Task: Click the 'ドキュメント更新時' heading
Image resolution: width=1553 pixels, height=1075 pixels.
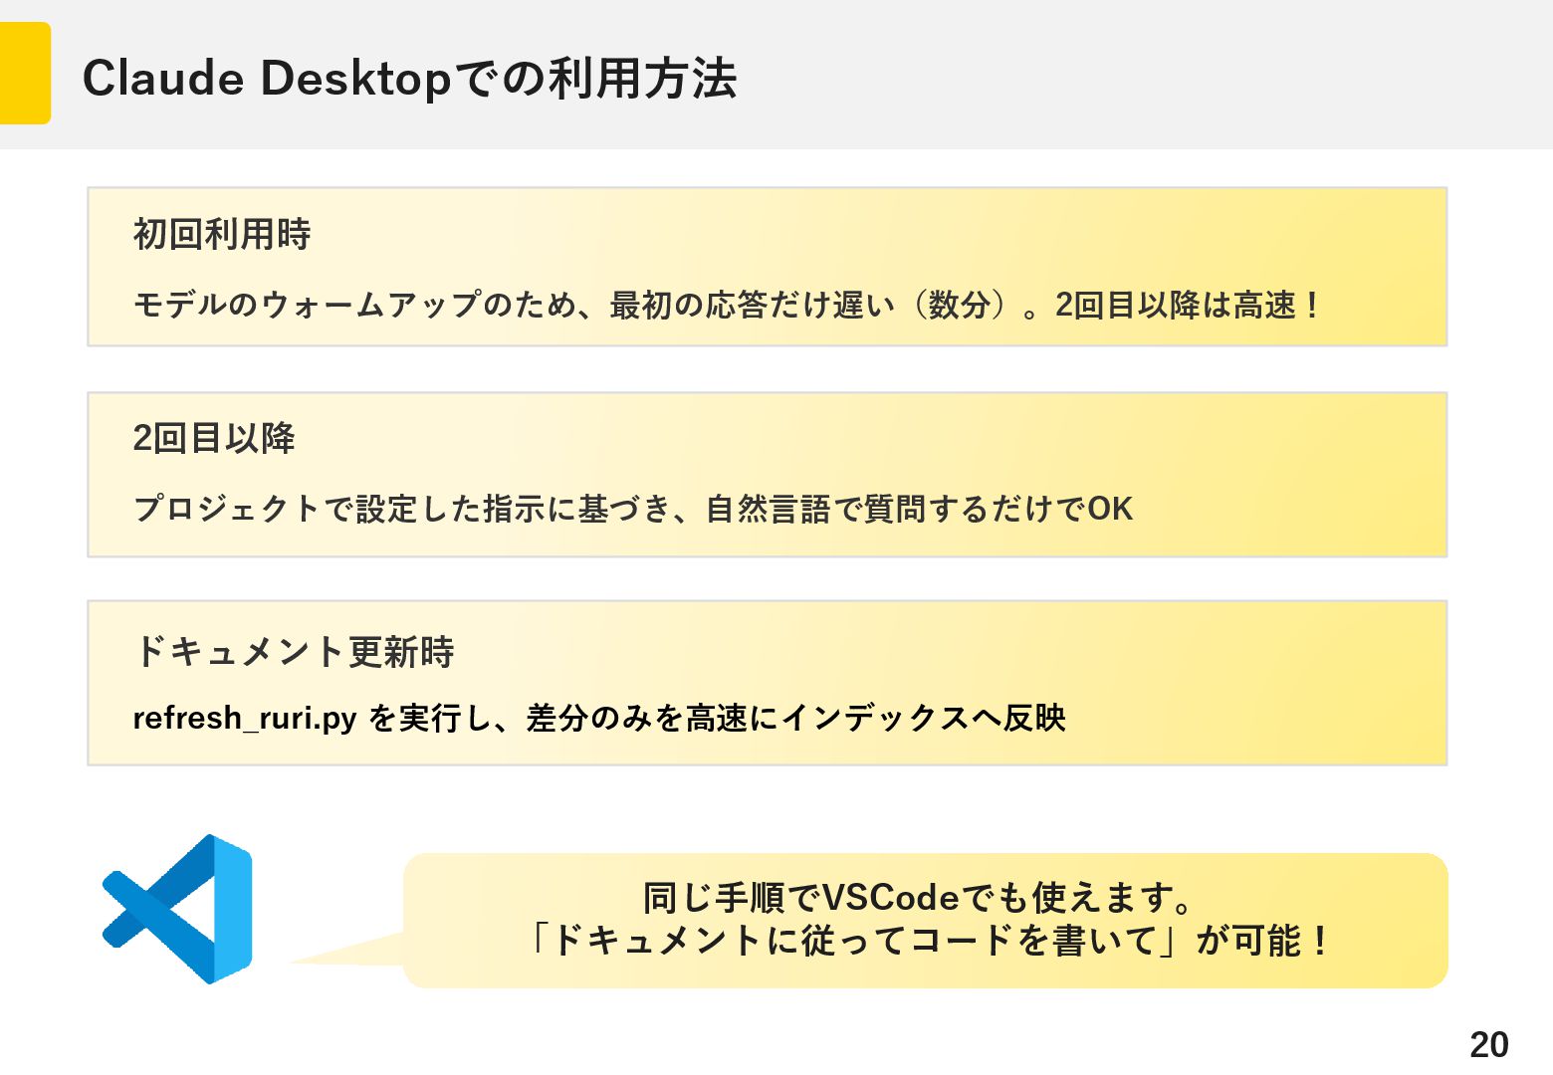Action: click(294, 652)
